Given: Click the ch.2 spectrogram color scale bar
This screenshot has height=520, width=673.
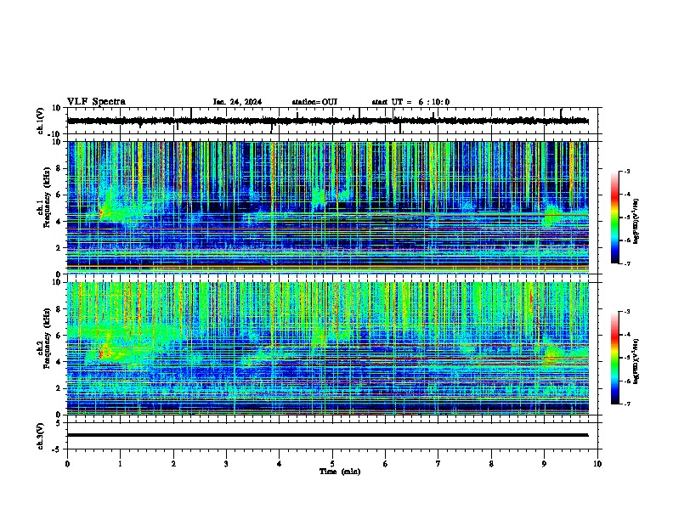Looking at the screenshot, I should tap(615, 358).
